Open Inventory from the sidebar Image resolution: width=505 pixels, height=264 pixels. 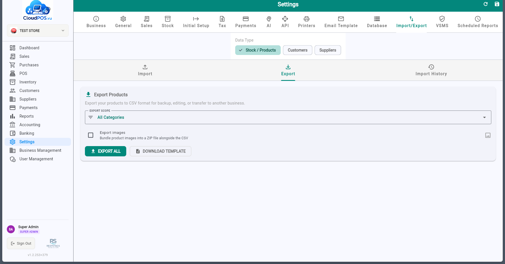(x=38, y=82)
